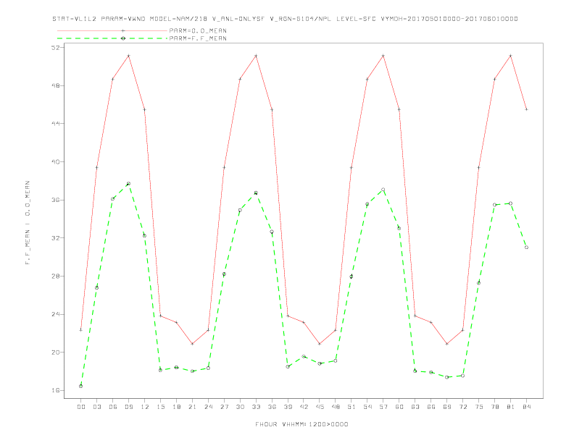574x443 pixels.
Task: Click x-axis forecast hour label 45
Action: click(x=320, y=407)
